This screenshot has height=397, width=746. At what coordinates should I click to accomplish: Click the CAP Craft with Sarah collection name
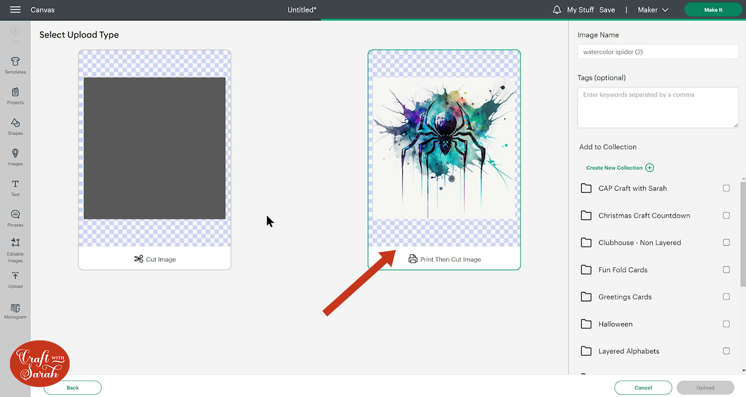click(633, 188)
